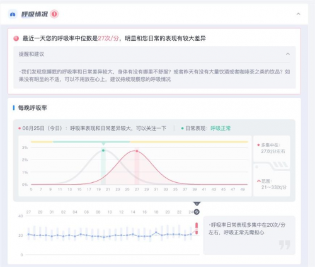
Task: Click the 提醒和建议 header label
Action: point(31,54)
